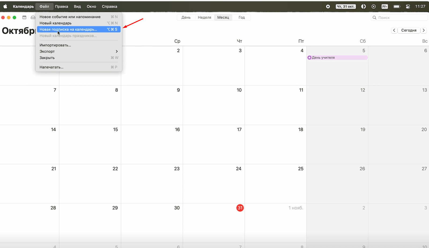Go to next month with right chevron
Screen dimensions: 429x248
(x=424, y=30)
